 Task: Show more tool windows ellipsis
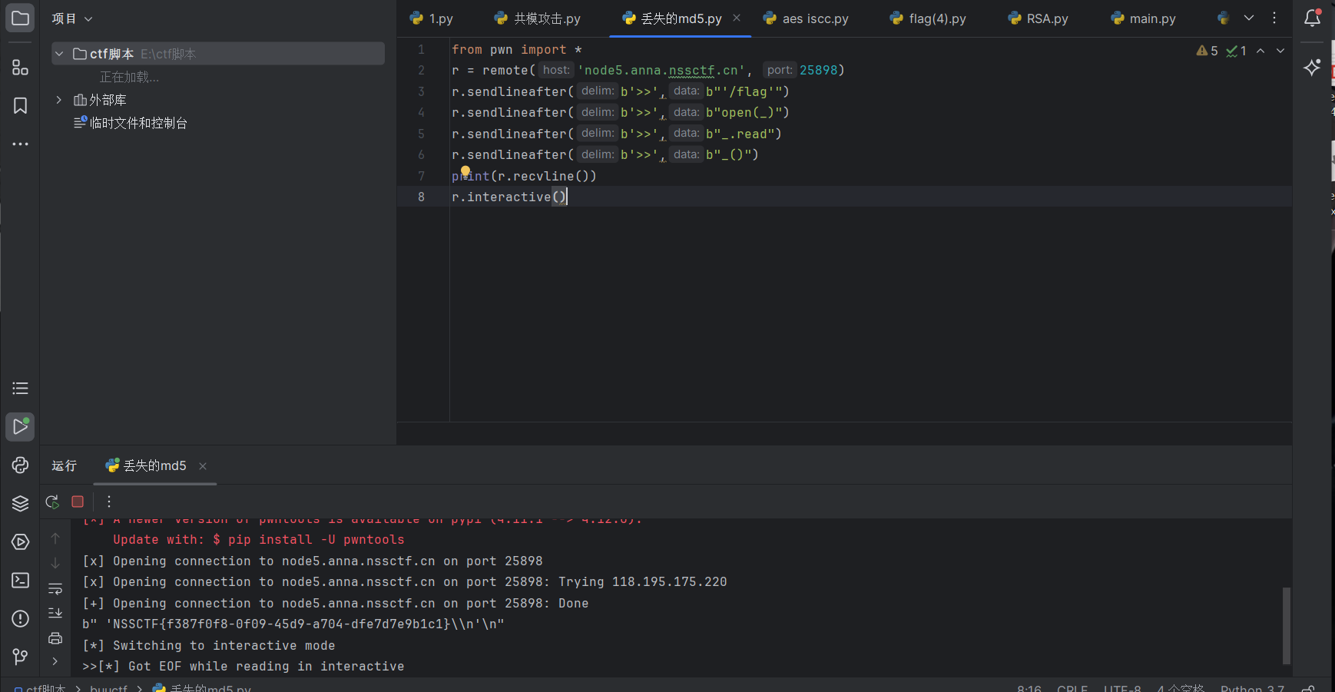(20, 144)
